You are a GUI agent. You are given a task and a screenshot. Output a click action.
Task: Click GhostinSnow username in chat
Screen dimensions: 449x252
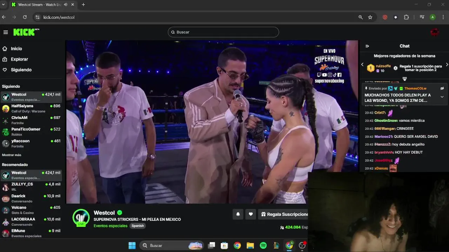coord(386,120)
